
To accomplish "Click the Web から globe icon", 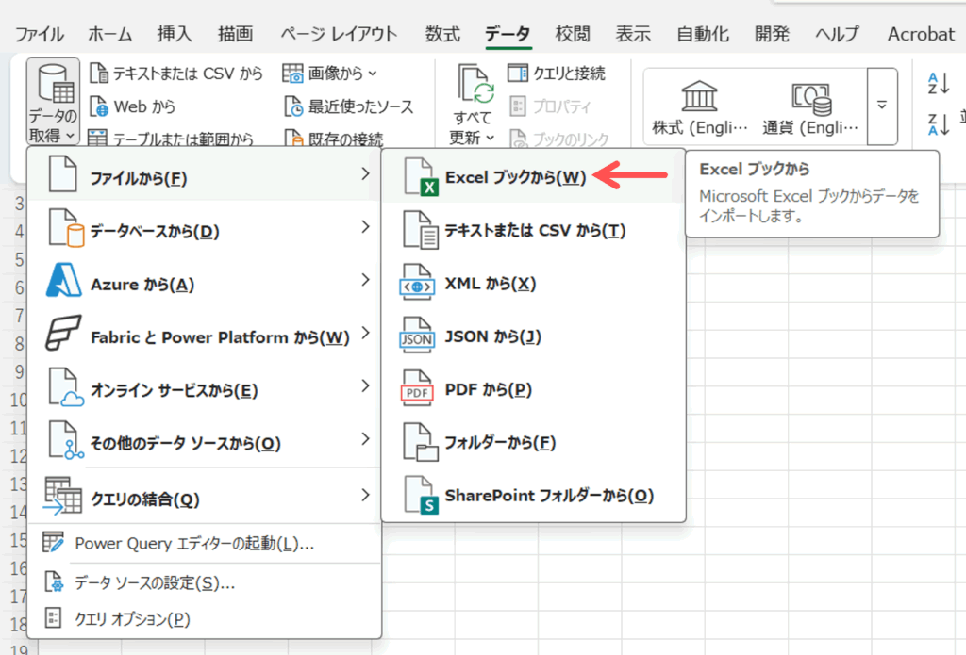I will click(99, 106).
